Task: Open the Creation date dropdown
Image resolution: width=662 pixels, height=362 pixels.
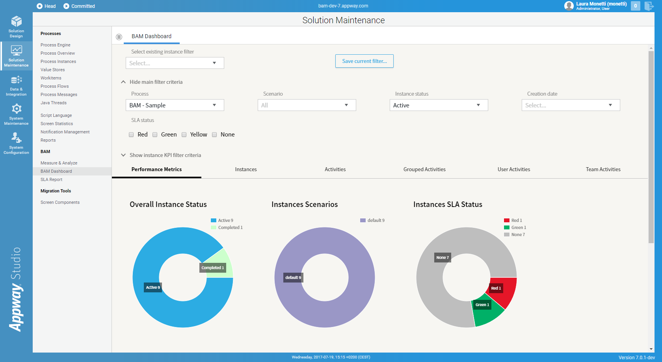Action: pyautogui.click(x=571, y=105)
